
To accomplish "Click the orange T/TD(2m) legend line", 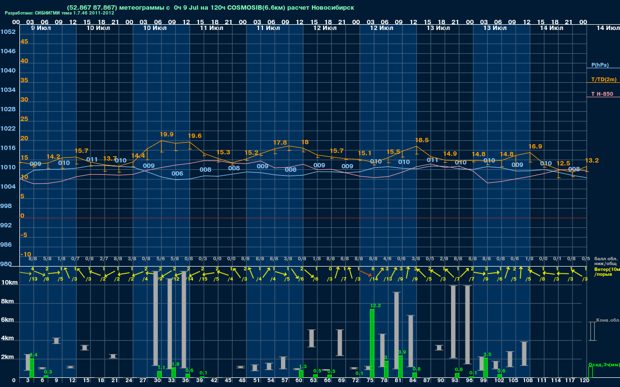I will click(x=603, y=83).
